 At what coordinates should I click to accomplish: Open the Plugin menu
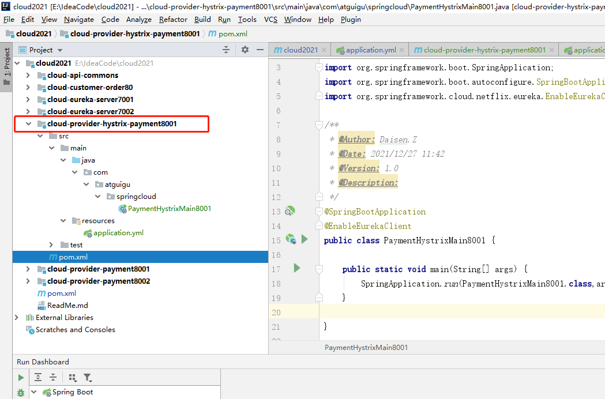[x=351, y=19]
